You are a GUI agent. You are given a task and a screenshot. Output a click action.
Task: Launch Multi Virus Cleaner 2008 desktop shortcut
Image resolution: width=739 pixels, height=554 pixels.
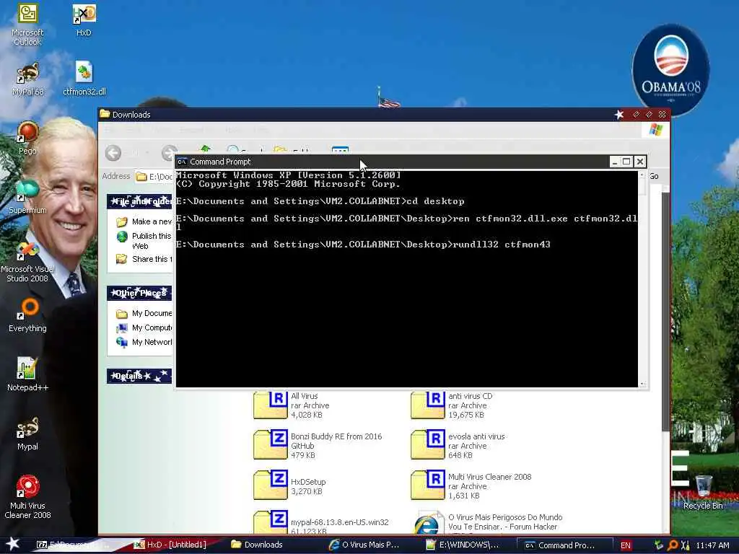pyautogui.click(x=27, y=497)
